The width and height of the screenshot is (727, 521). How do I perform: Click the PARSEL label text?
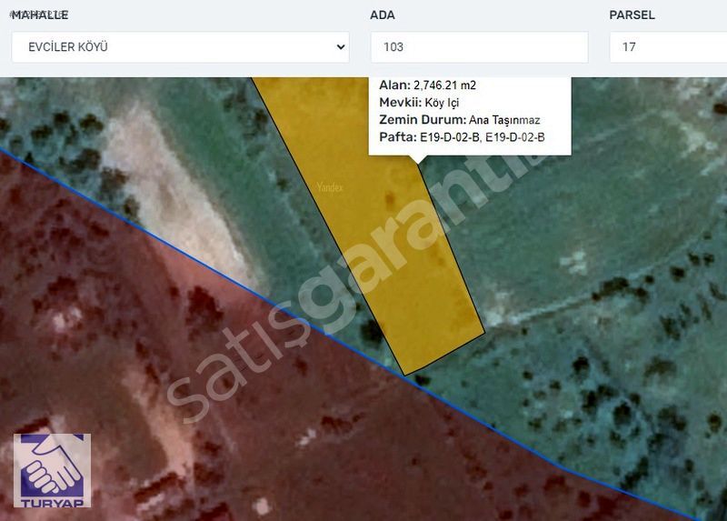tap(632, 15)
